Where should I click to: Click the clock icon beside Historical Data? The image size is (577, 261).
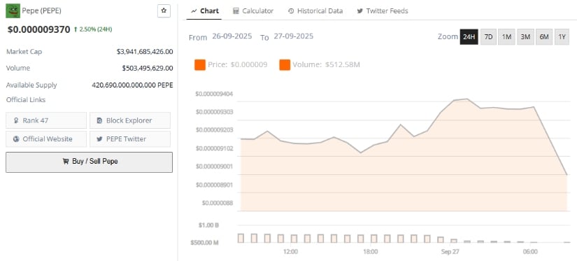(x=291, y=11)
